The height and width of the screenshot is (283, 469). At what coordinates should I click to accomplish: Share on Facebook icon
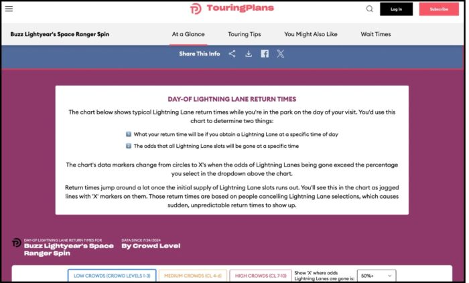[265, 54]
